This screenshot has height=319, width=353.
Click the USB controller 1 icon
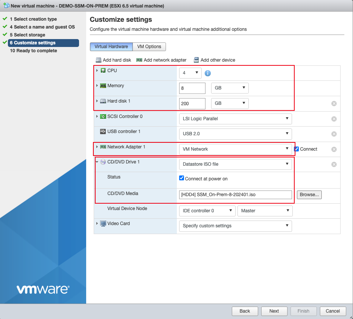(102, 132)
